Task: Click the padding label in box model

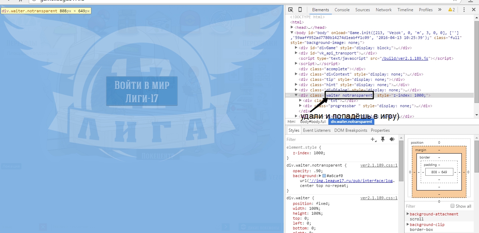Action: click(431, 164)
